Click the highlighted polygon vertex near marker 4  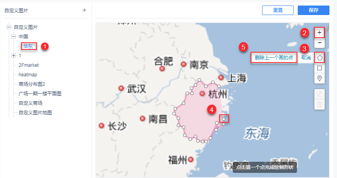(224, 119)
